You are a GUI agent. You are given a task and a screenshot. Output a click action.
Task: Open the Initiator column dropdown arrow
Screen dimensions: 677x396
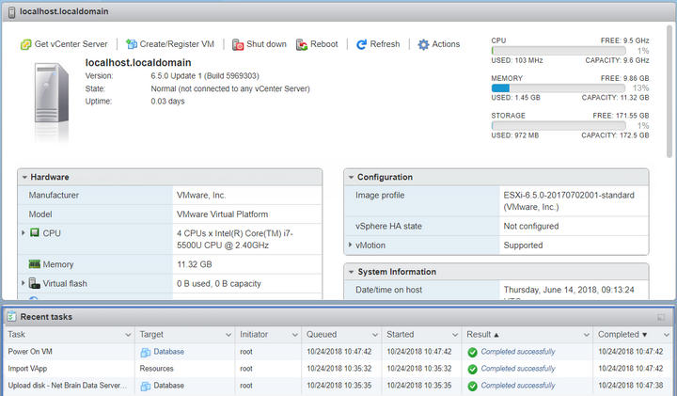tap(295, 335)
